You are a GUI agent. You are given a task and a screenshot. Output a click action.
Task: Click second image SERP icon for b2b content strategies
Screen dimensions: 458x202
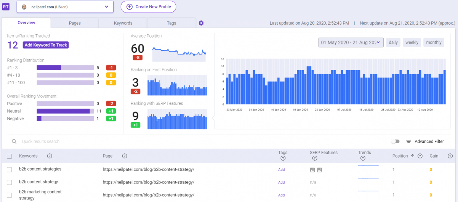320,170
